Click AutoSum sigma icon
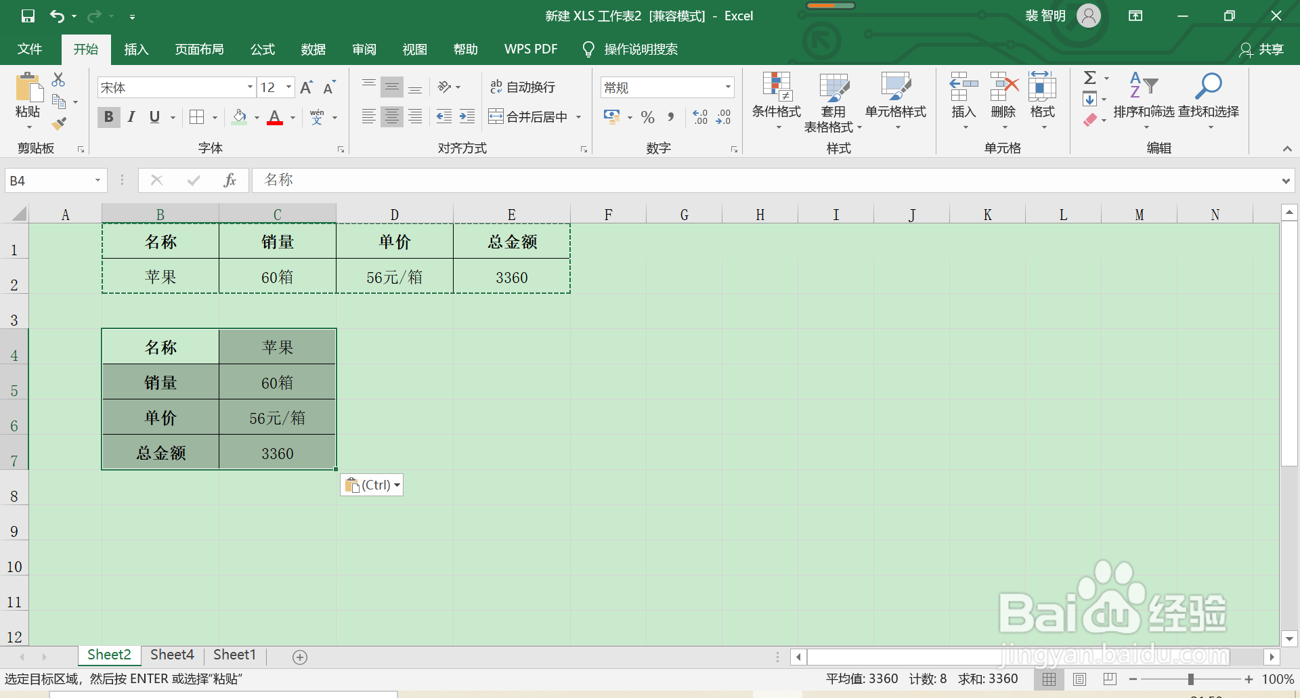The width and height of the screenshot is (1300, 698). 1090,79
